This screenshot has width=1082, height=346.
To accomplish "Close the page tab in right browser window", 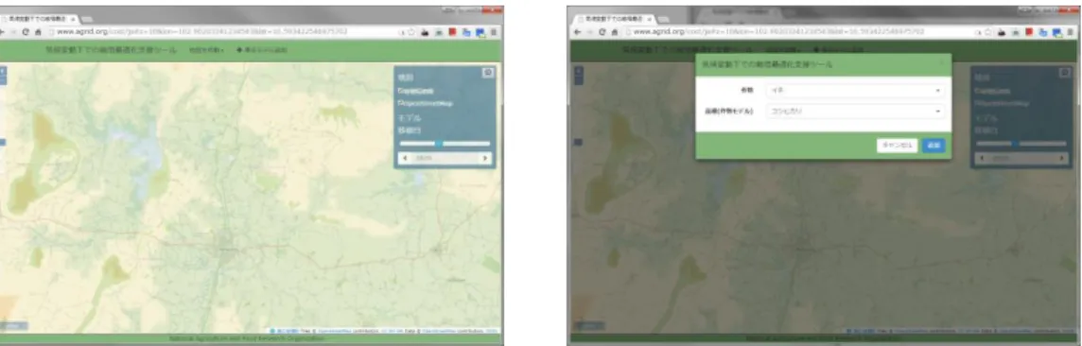I will tap(650, 20).
